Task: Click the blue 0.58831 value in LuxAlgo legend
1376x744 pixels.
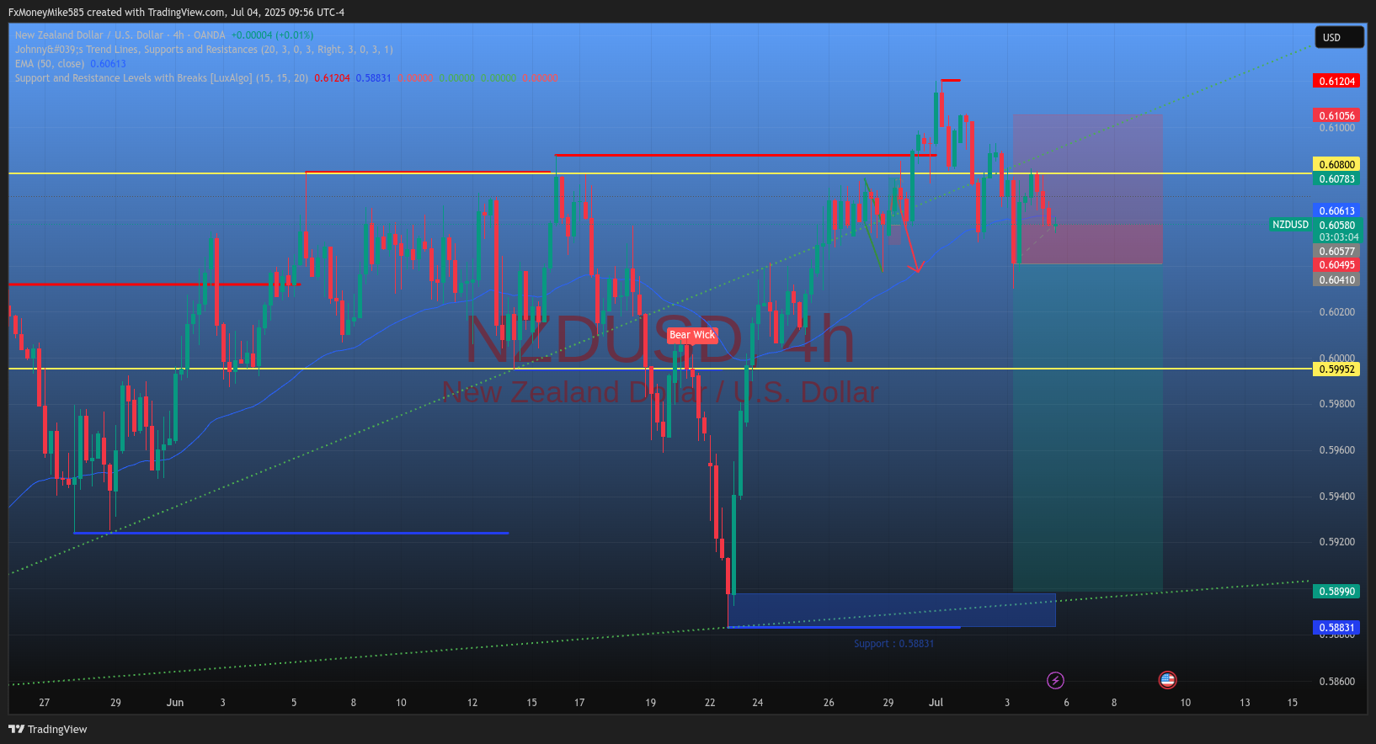Action: pyautogui.click(x=373, y=78)
